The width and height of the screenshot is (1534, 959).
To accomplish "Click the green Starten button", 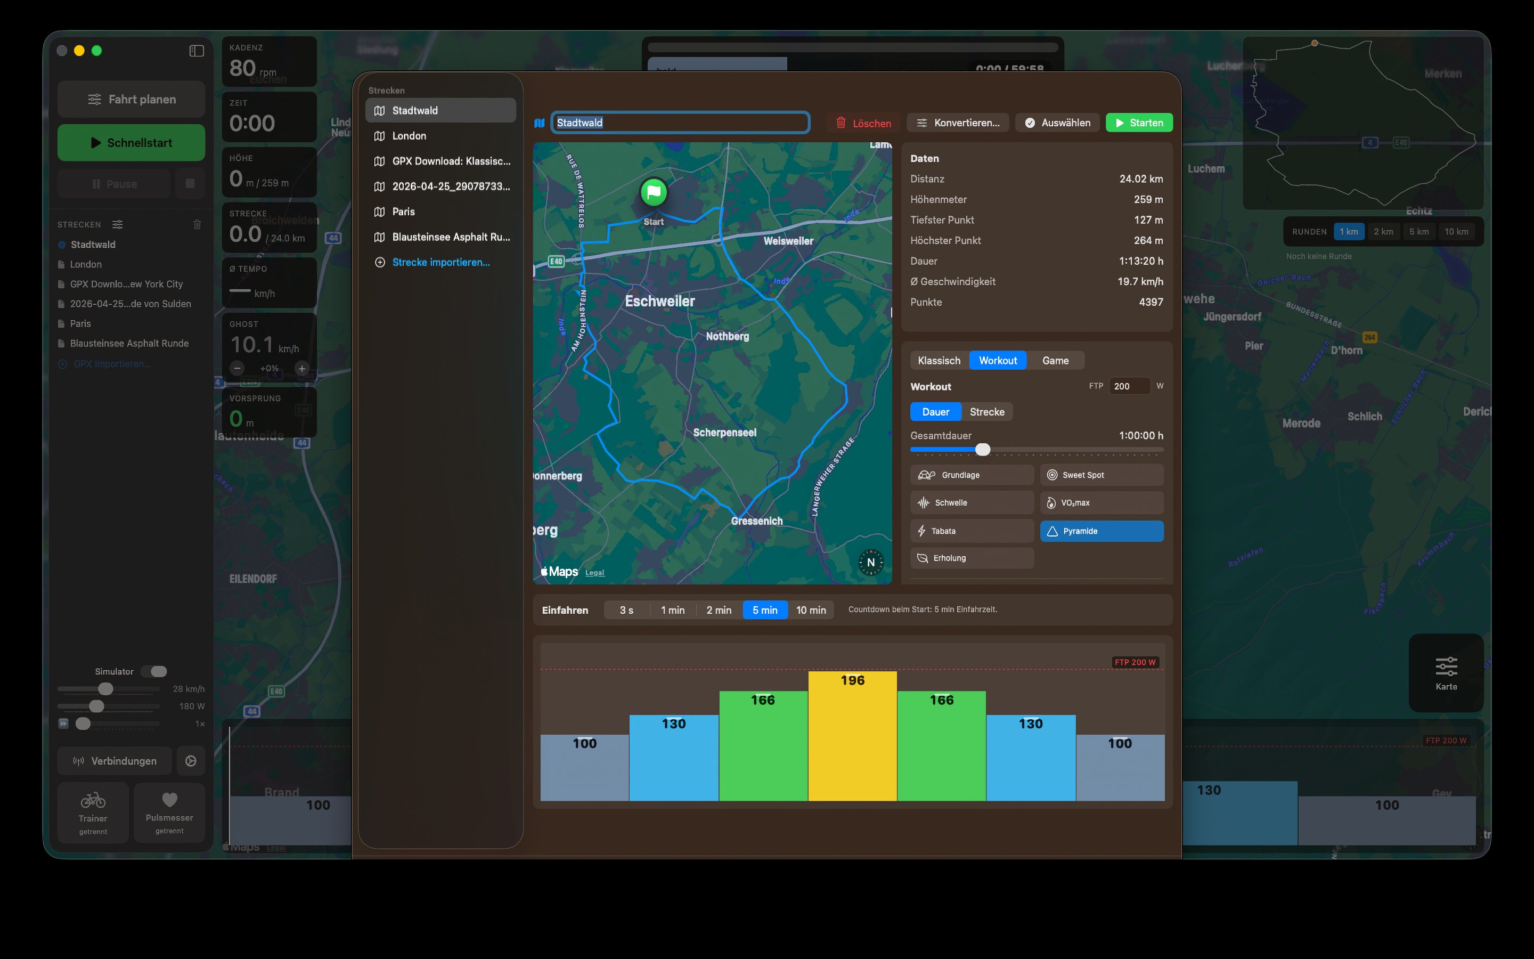I will tap(1139, 123).
